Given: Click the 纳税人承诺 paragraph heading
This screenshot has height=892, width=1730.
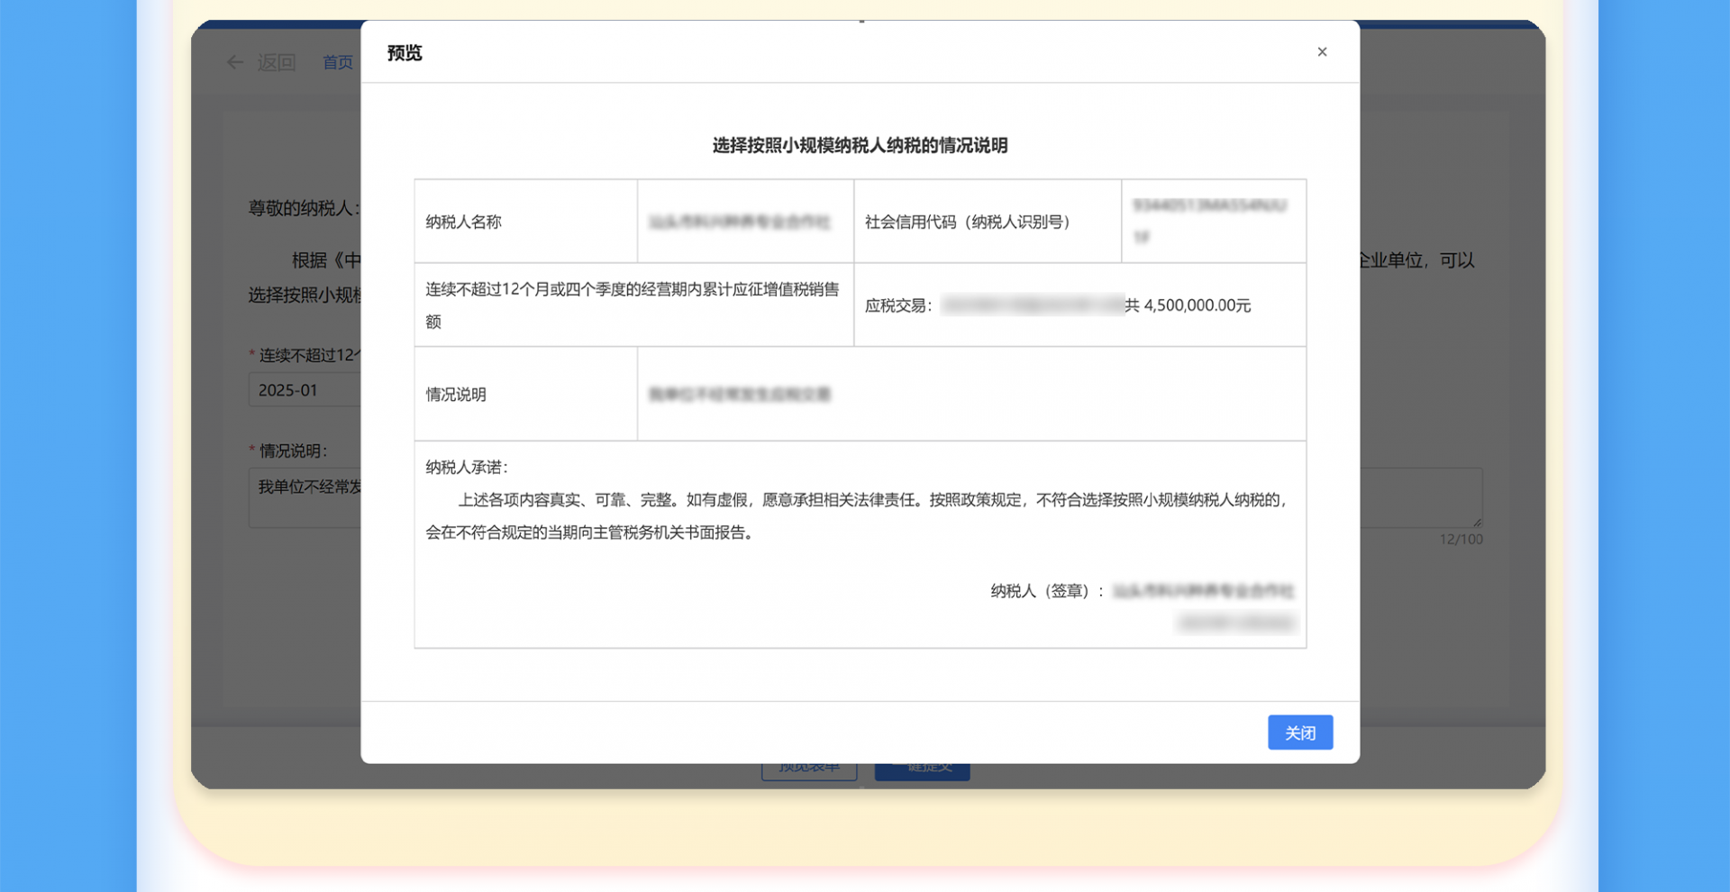Looking at the screenshot, I should [467, 467].
